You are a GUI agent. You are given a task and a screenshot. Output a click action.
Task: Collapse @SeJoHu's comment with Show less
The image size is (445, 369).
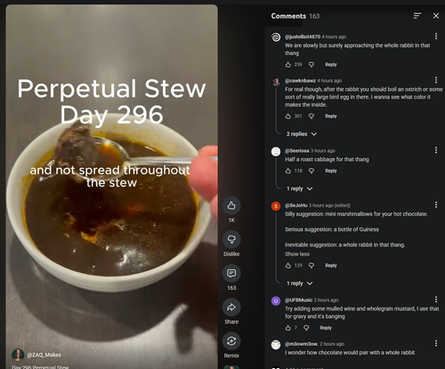coord(297,254)
